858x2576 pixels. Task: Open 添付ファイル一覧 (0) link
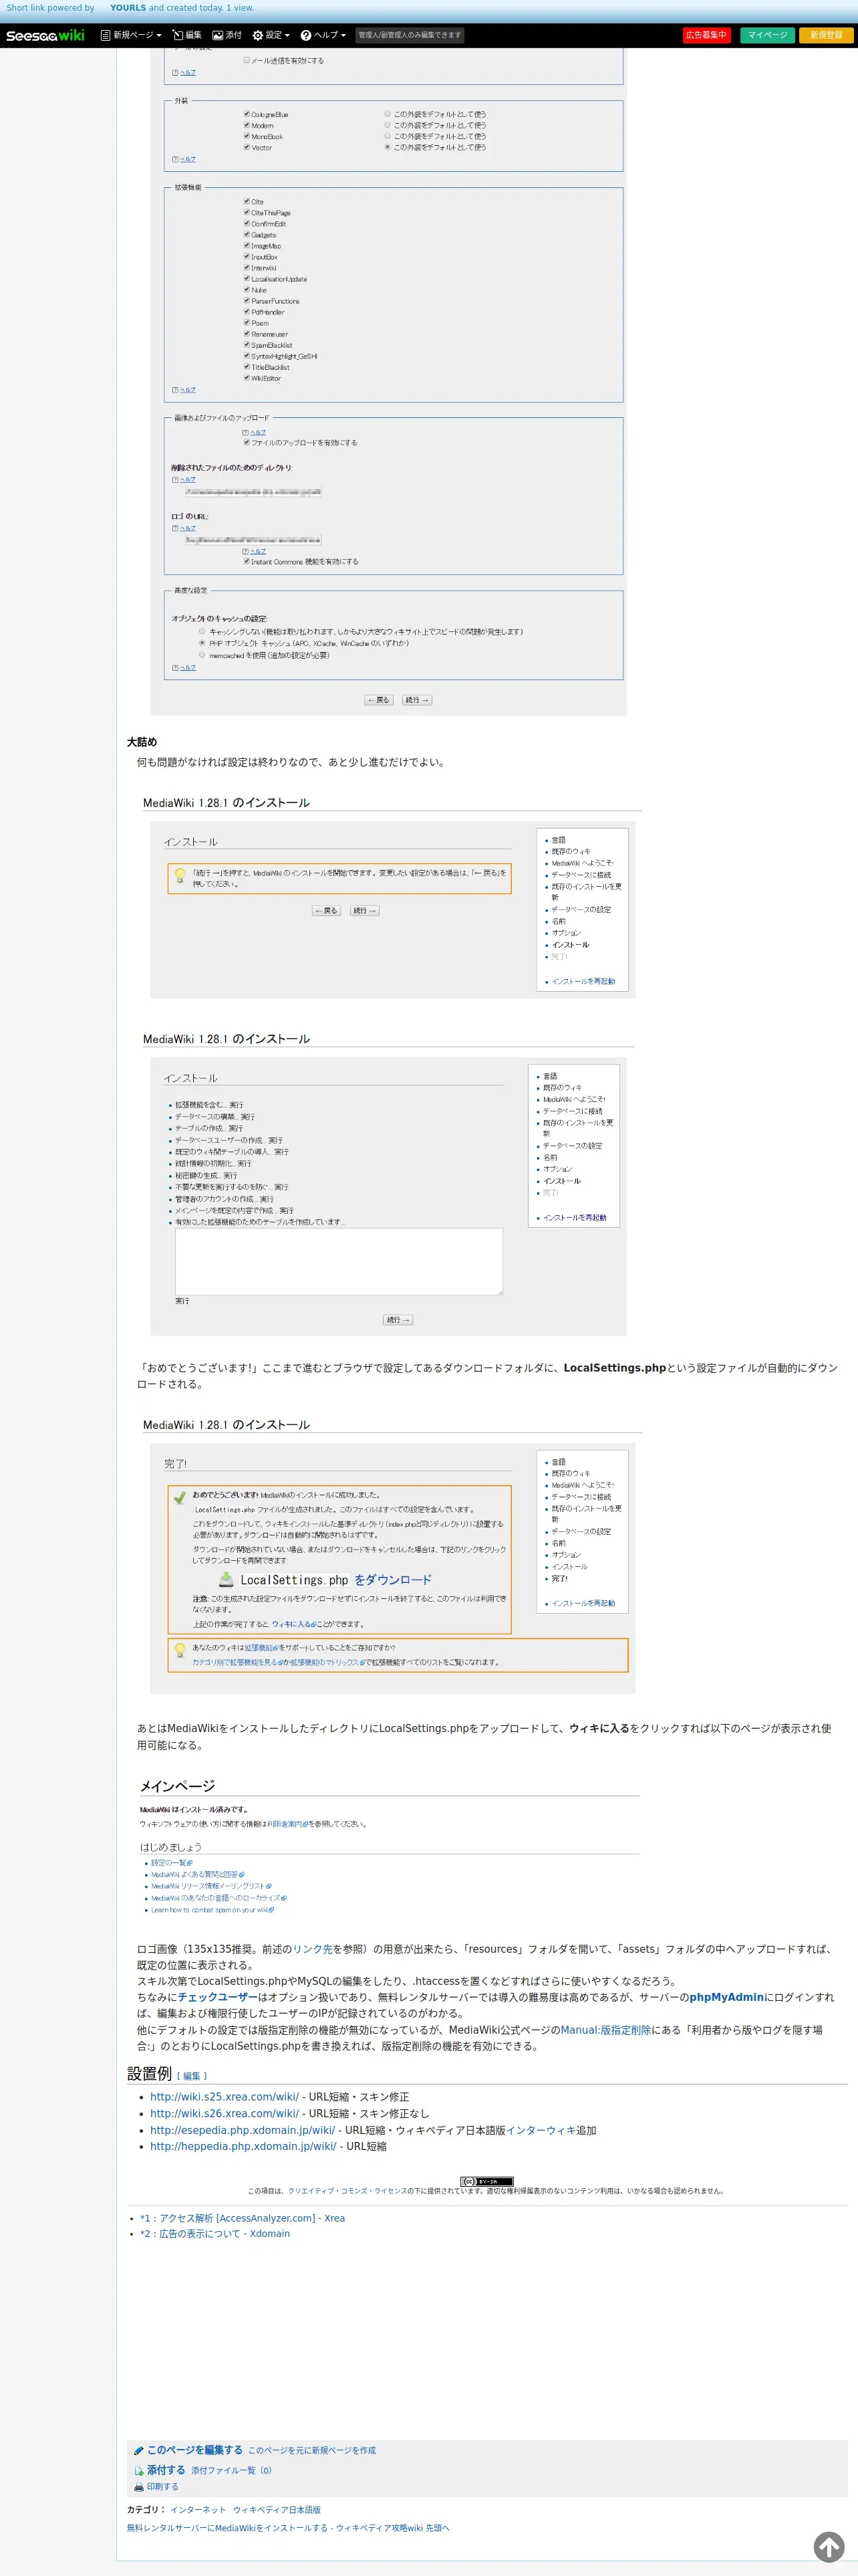pos(232,2471)
